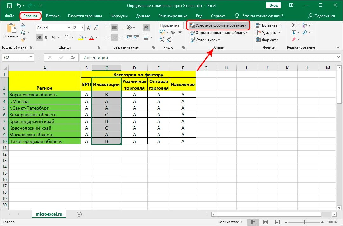
Task: Click the Вход sign-in button
Action: coord(273,5)
